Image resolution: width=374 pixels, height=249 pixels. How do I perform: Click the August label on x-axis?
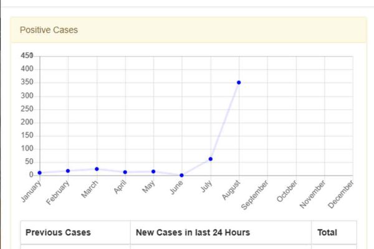[x=231, y=189]
